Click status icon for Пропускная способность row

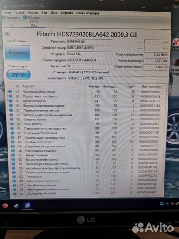(11, 96)
